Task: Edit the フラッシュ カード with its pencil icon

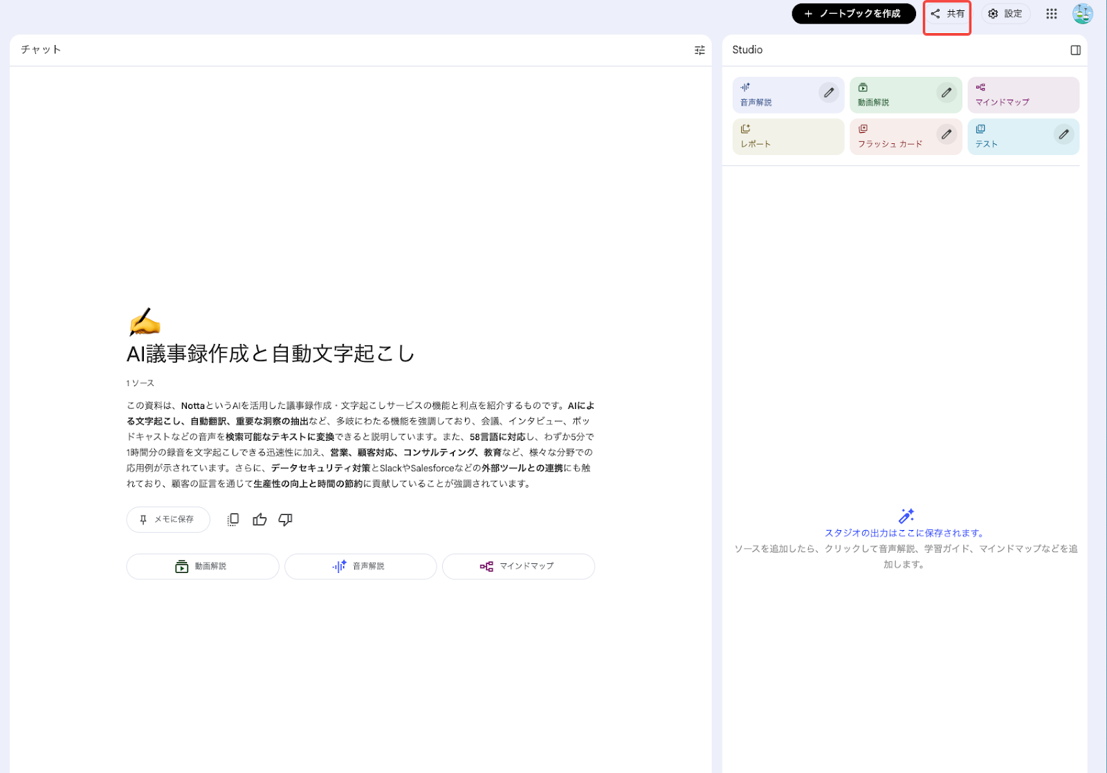Action: point(946,134)
